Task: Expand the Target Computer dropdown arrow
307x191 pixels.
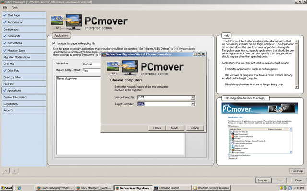Action: click(193, 104)
